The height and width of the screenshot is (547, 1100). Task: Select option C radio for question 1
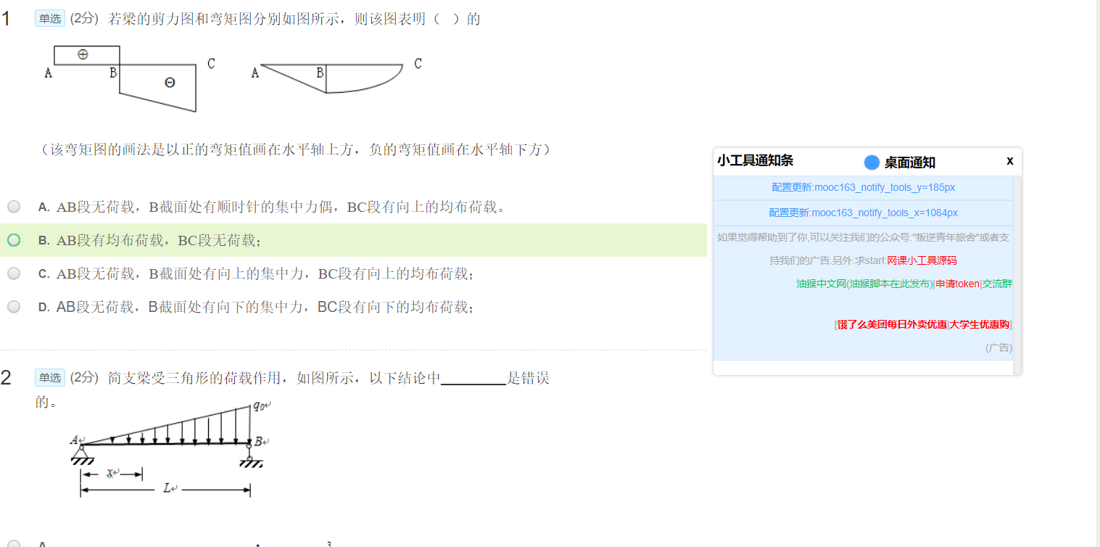14,273
